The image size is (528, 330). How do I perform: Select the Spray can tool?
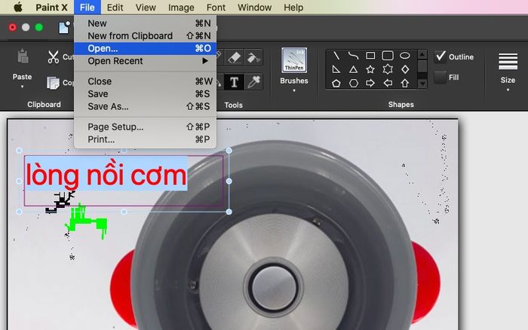[254, 57]
